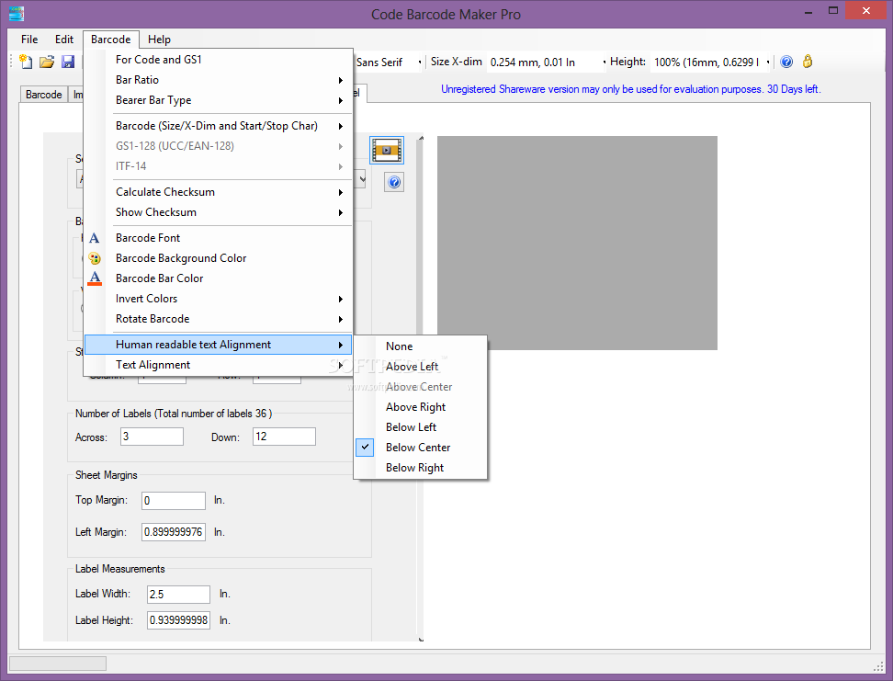This screenshot has height=681, width=893.
Task: Expand the Show Checksum submenu
Action: point(218,212)
